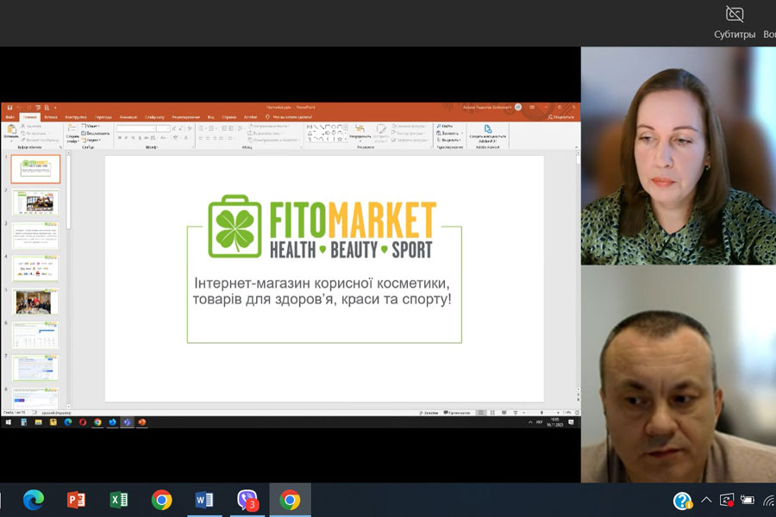Open Chrome in shared screen taskbar
Viewport: 776px width, 517px height.
(x=97, y=422)
